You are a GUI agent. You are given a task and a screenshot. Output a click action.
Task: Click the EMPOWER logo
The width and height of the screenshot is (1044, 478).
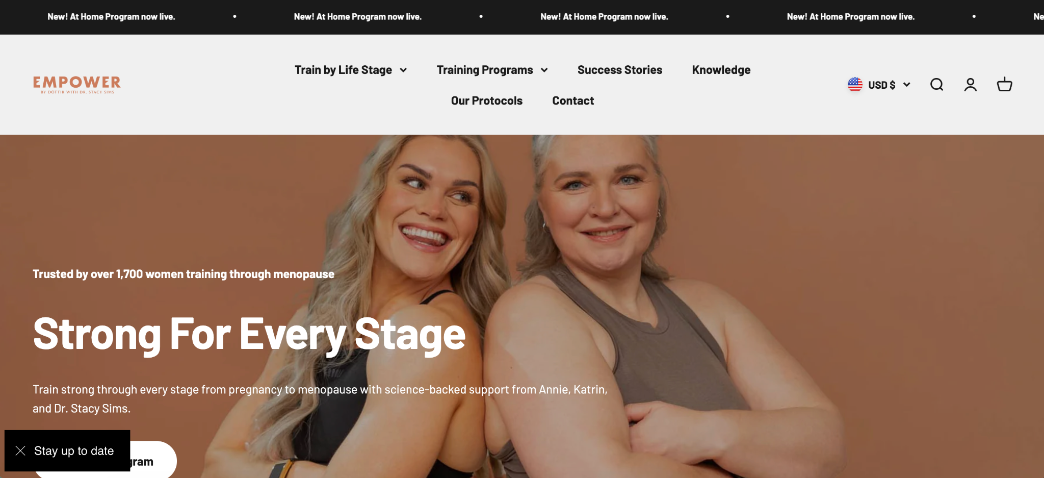tap(77, 85)
